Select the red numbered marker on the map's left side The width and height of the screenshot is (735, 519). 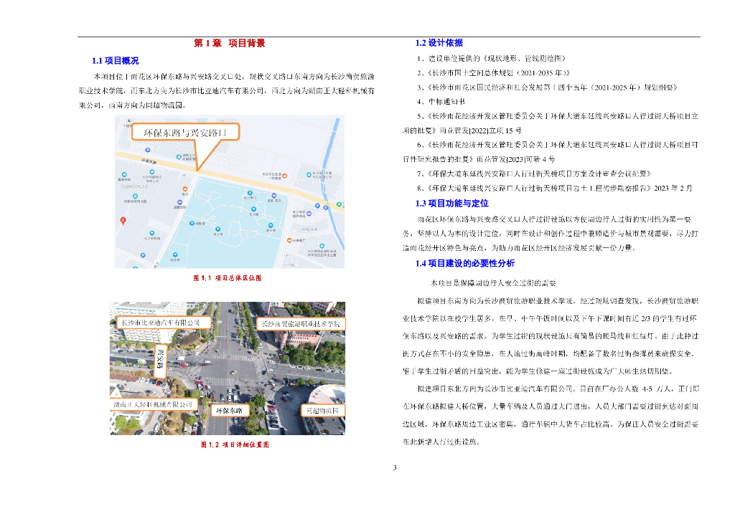click(x=123, y=220)
